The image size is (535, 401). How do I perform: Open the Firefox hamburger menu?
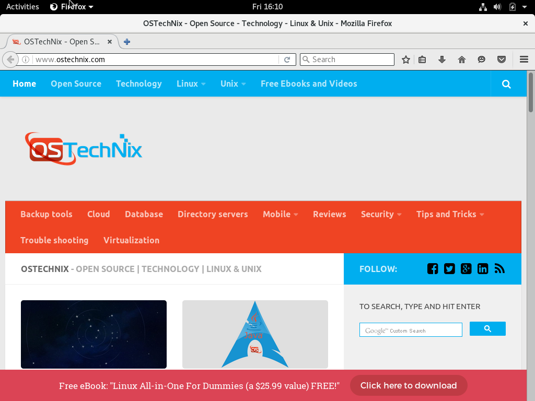(524, 60)
